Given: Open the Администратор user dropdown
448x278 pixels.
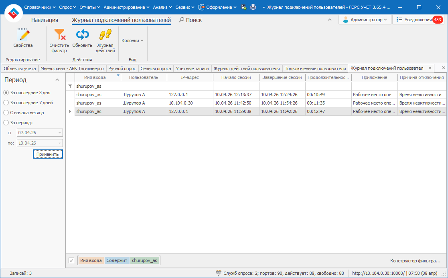Looking at the screenshot, I should [365, 20].
